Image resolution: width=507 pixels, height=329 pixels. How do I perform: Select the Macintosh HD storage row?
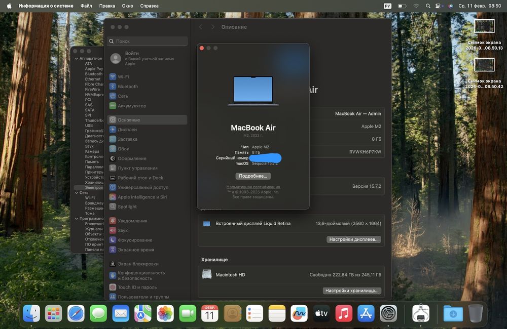[292, 275]
